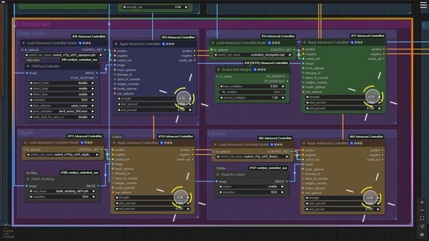This screenshot has width=429, height=241.
Task: Zoom in with the plus icon
Action: point(422,202)
